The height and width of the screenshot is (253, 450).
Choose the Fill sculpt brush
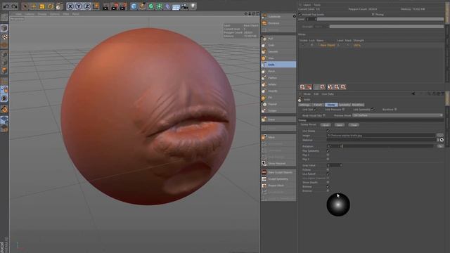point(278,98)
